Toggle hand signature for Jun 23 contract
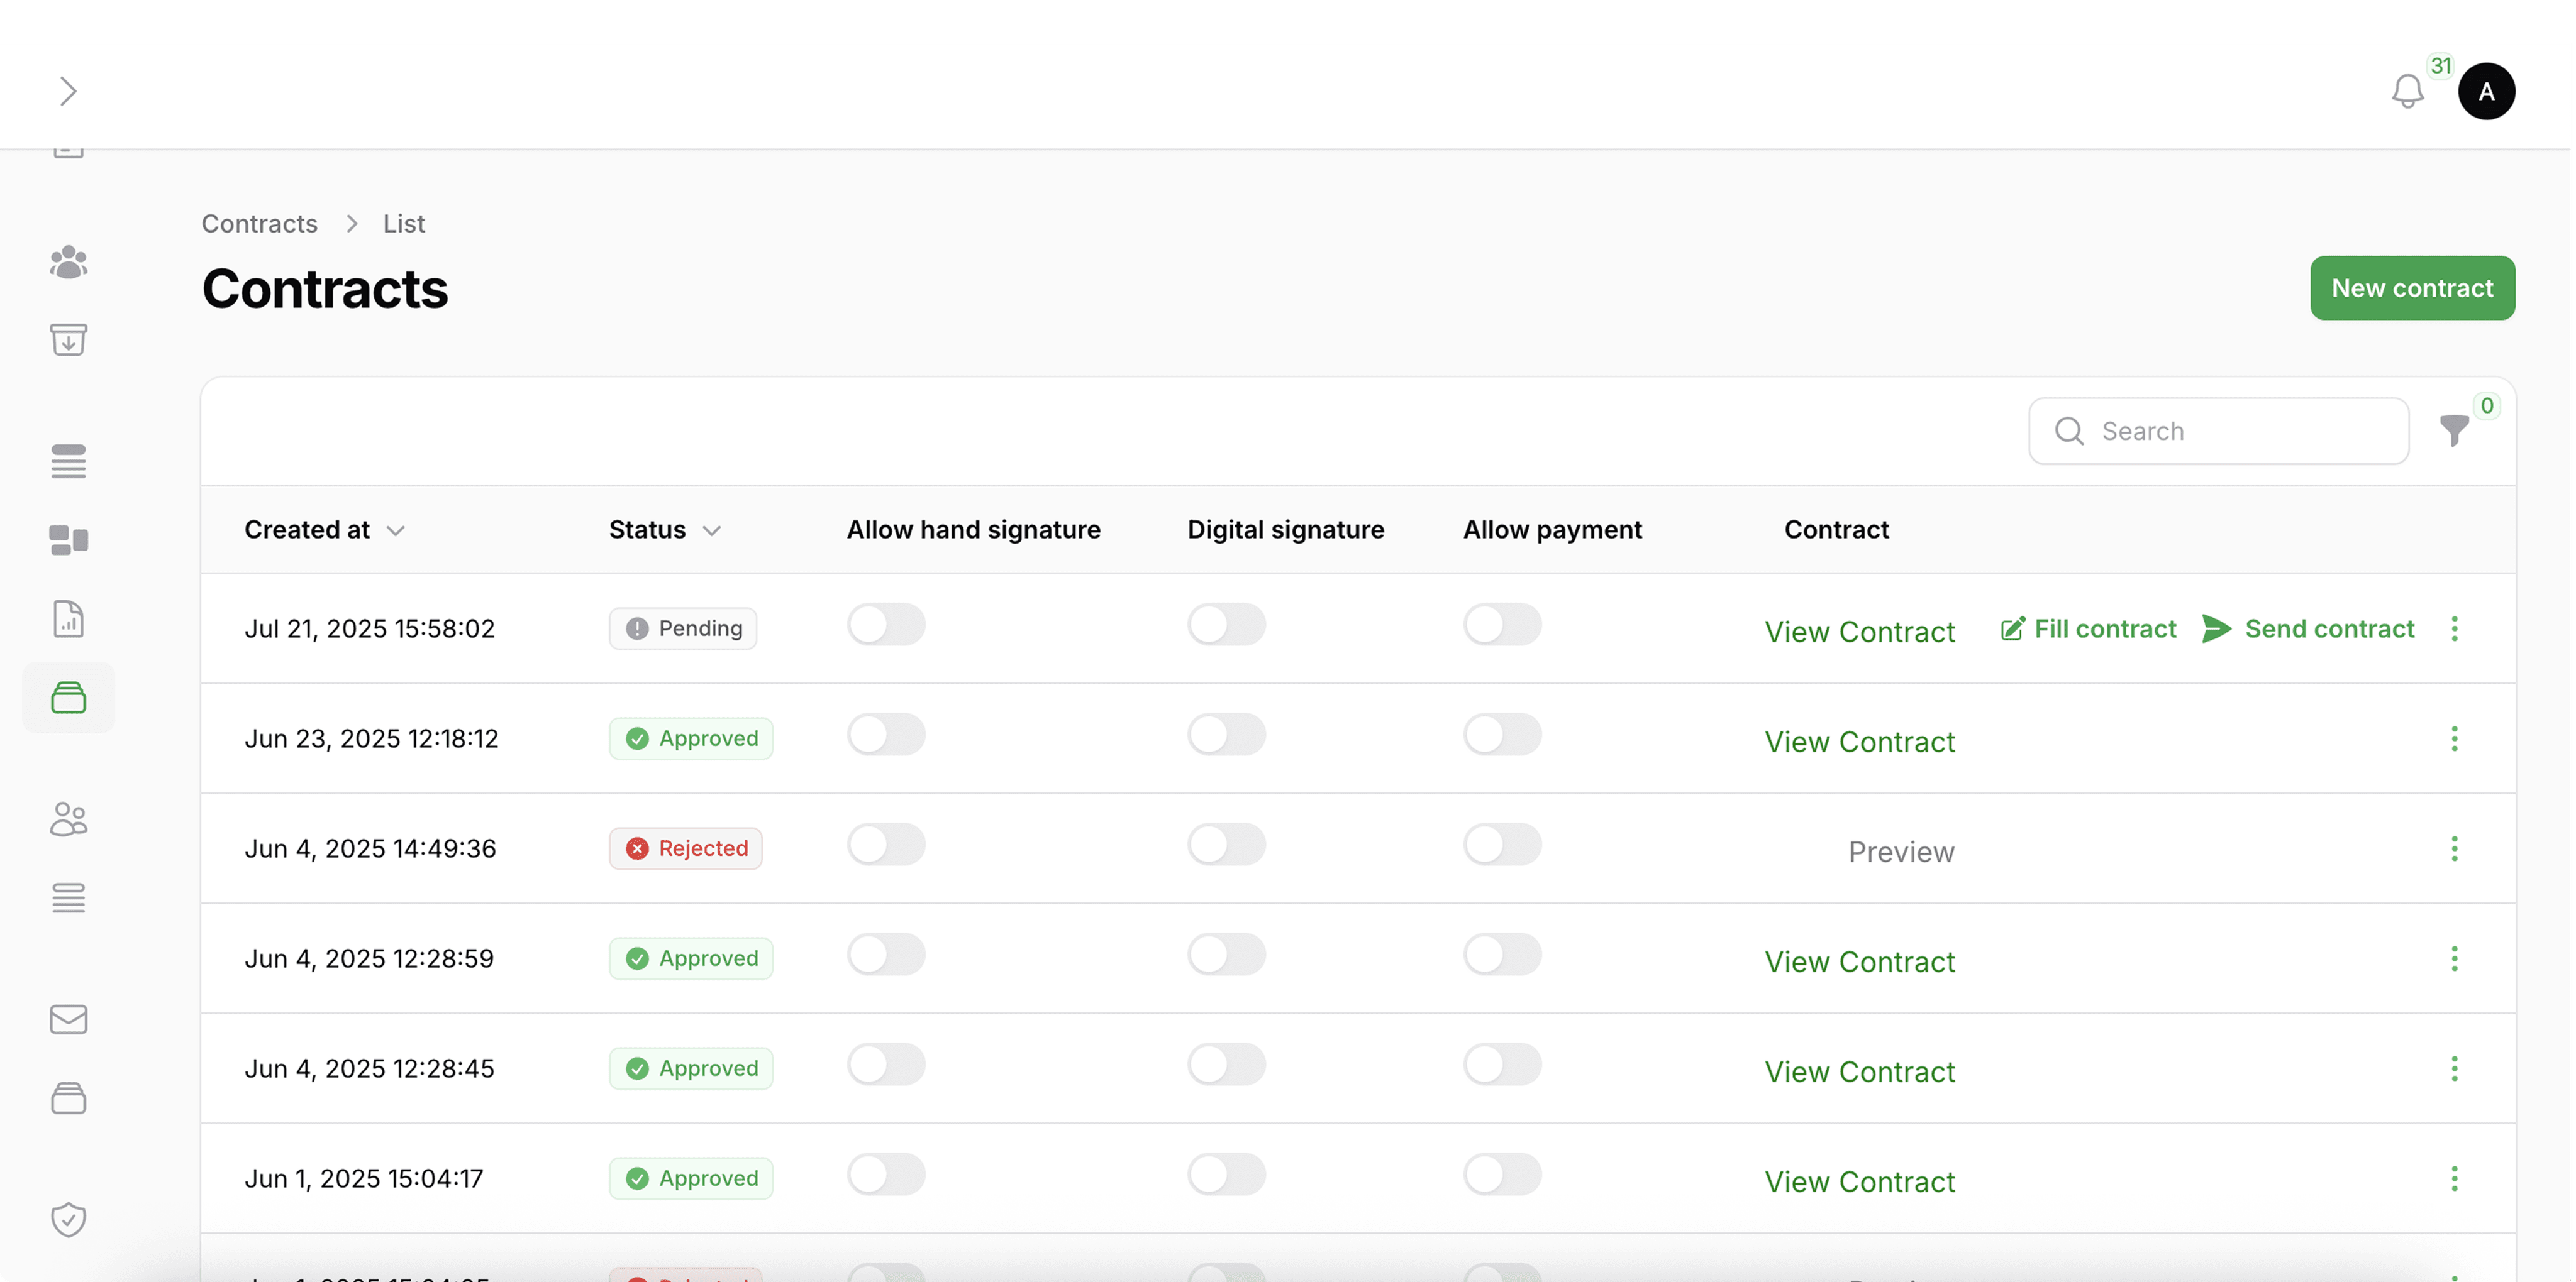 [x=886, y=735]
